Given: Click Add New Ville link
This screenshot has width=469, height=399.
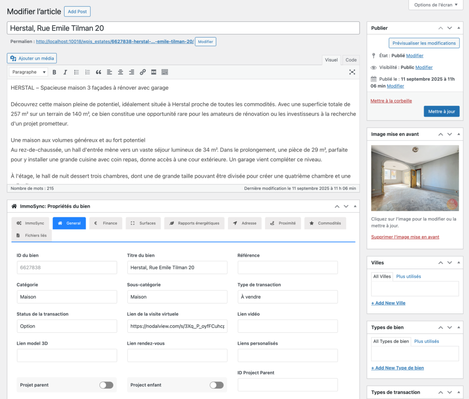Looking at the screenshot, I should click(388, 303).
